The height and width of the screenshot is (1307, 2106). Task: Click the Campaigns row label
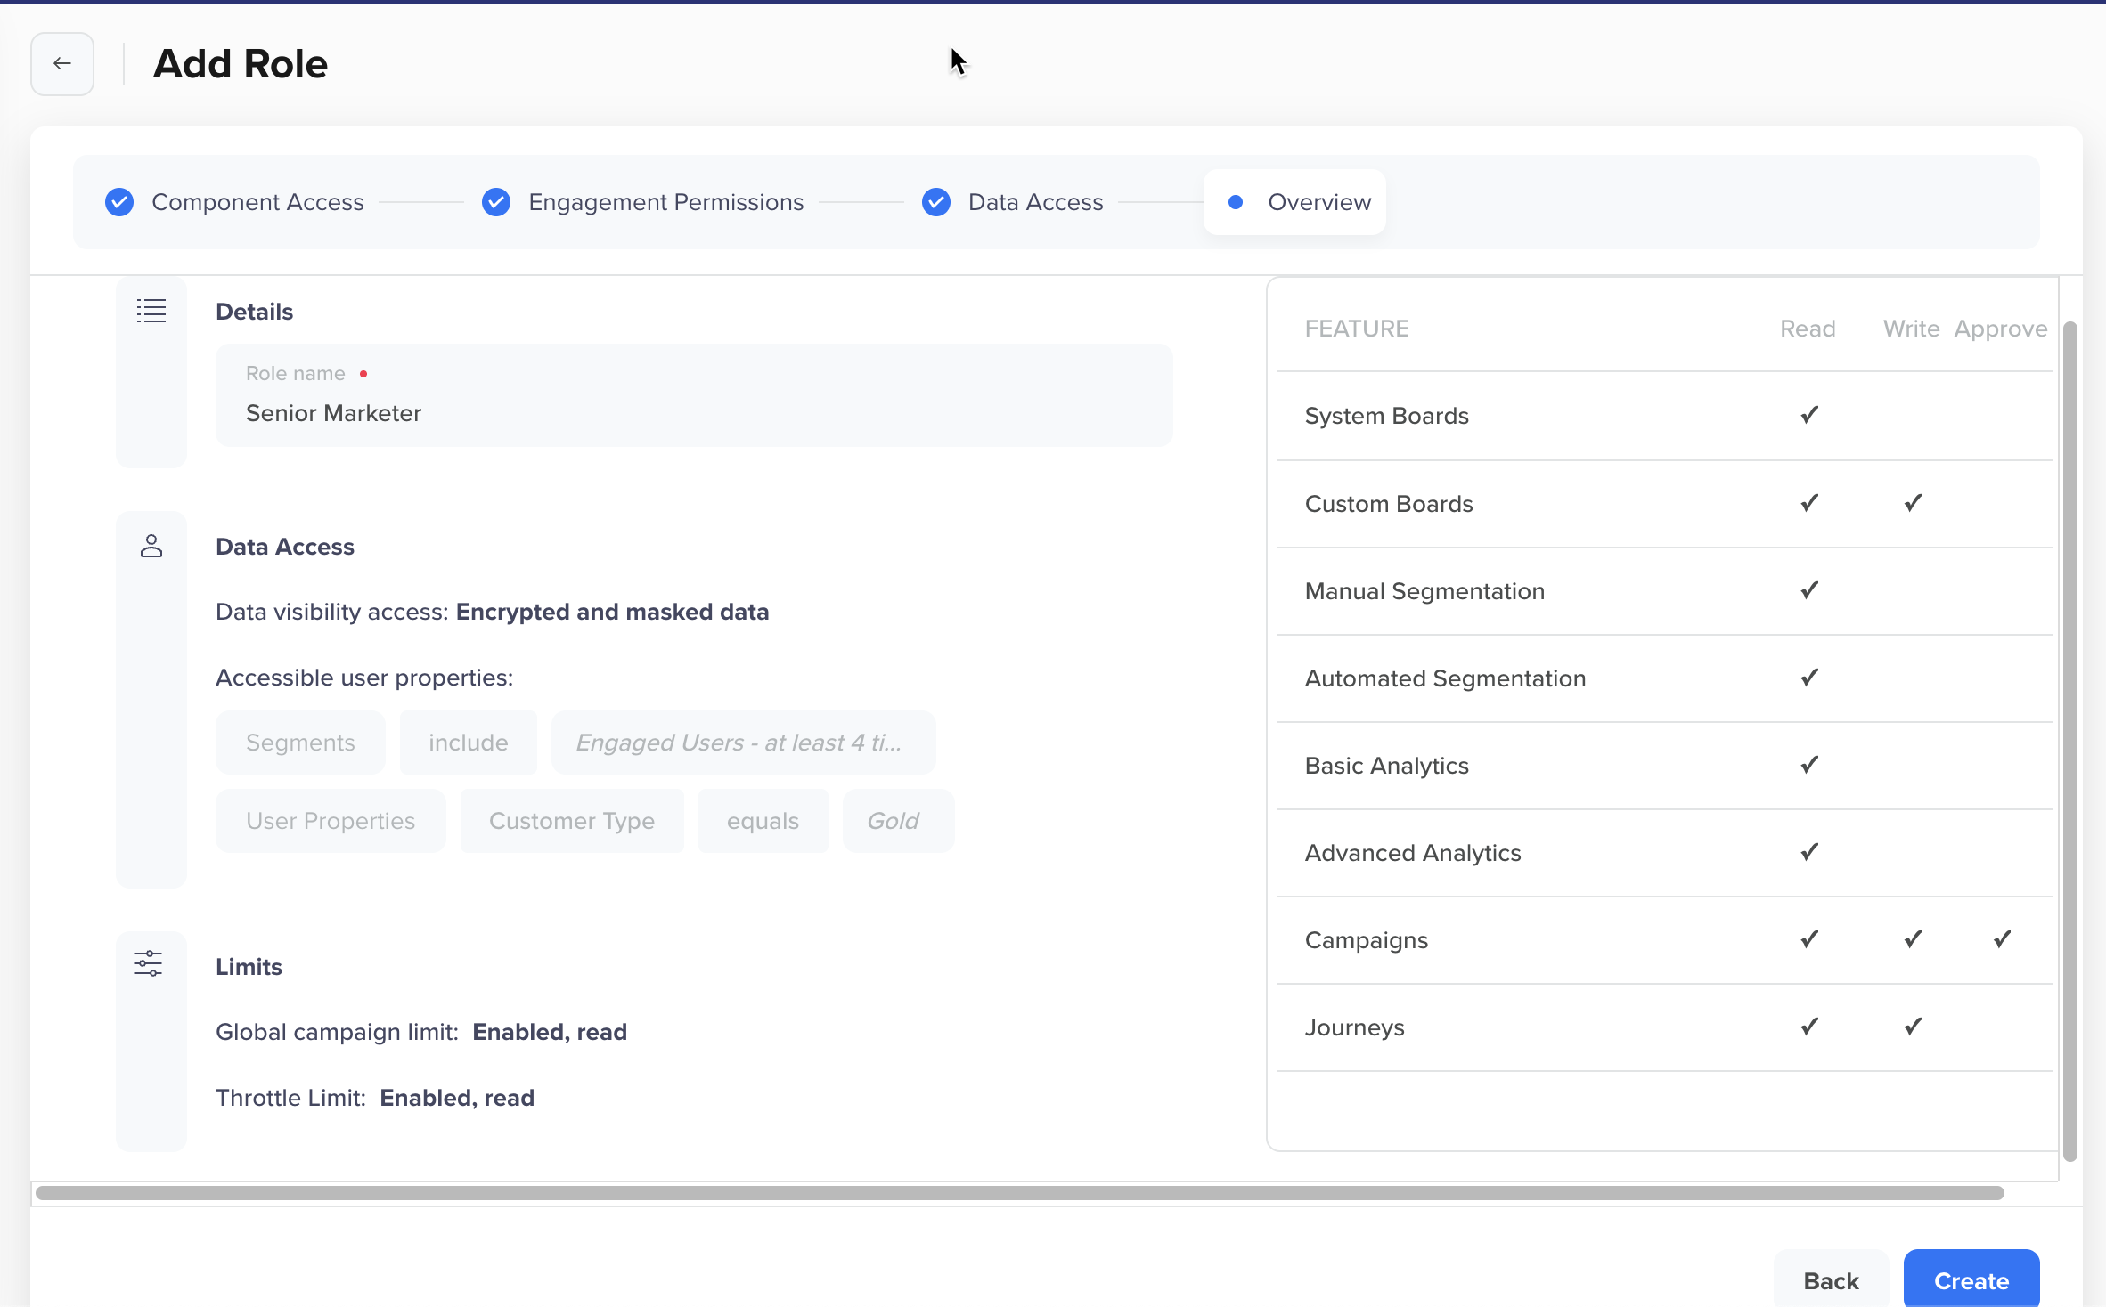tap(1366, 940)
